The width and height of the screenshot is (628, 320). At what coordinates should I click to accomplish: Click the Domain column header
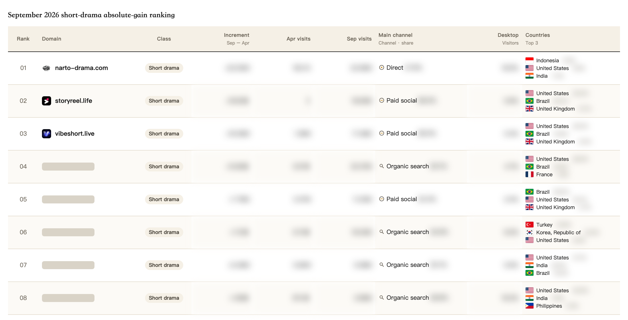pos(52,39)
